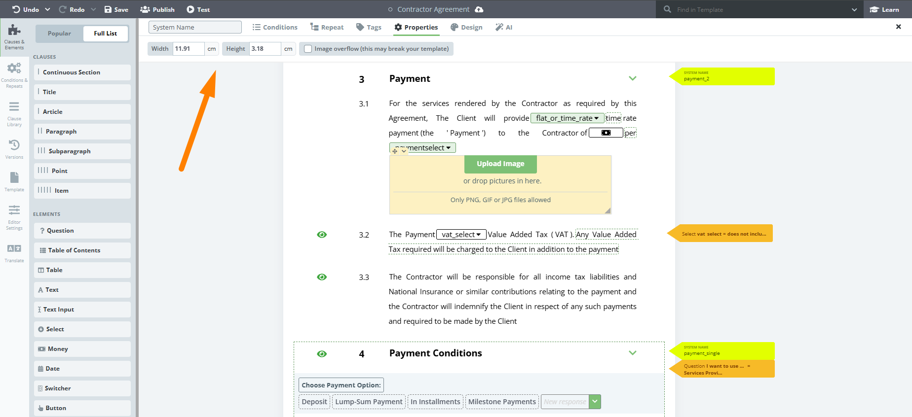Viewport: 912px width, 417px height.
Task: Toggle visibility eye for clause 3.2
Action: (x=322, y=235)
